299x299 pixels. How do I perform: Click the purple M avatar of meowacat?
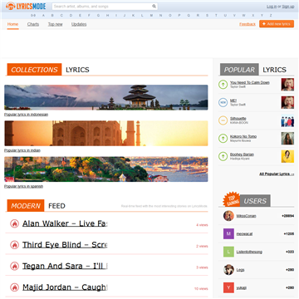(228, 233)
